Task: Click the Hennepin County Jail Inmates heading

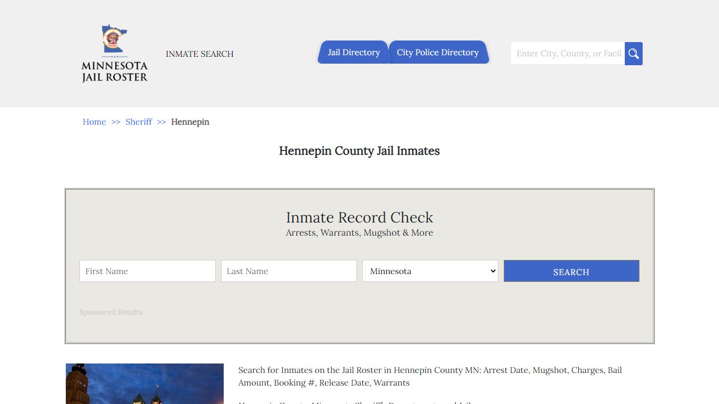Action: (x=359, y=151)
